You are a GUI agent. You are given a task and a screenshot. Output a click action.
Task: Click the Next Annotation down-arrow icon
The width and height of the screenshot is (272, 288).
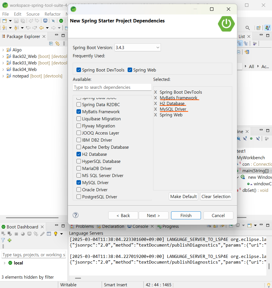[x=5, y=28]
